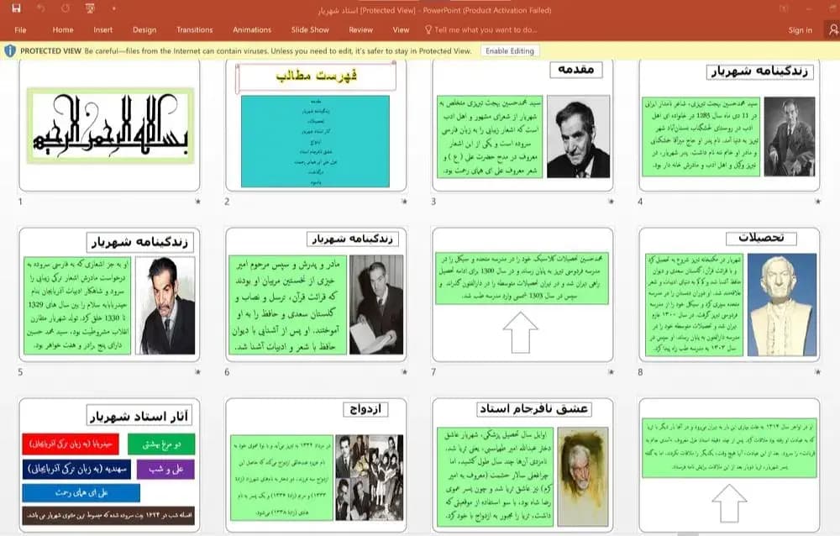Click the Redo icon in title bar
840x536 pixels.
tap(66, 8)
